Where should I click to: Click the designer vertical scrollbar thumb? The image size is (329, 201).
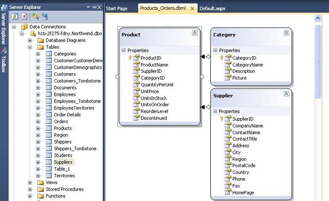tap(318, 62)
